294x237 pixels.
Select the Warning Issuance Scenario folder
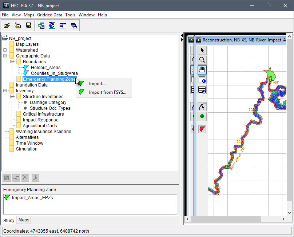[43, 132]
